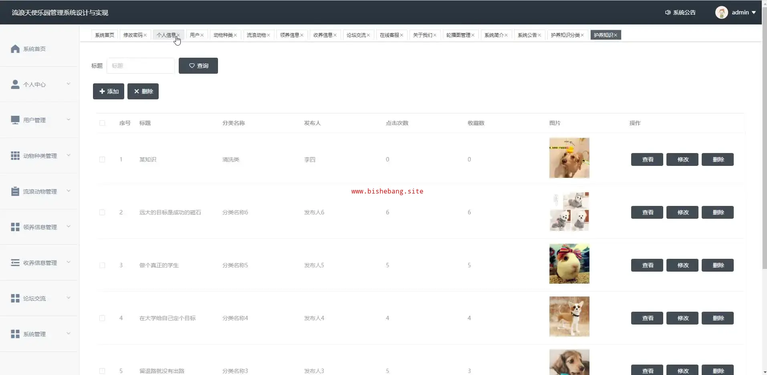Close the 动物种类 tab
The height and width of the screenshot is (375, 767).
point(235,35)
